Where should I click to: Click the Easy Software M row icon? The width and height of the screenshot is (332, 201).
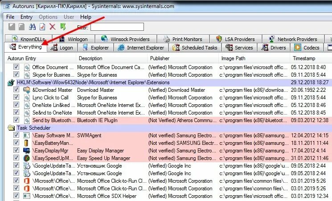27,135
